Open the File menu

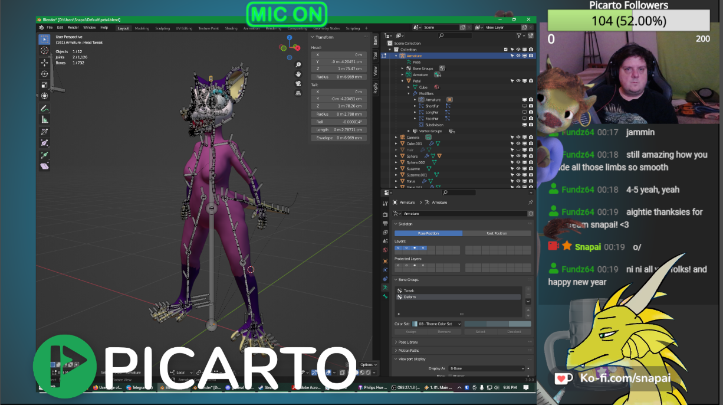[50, 28]
